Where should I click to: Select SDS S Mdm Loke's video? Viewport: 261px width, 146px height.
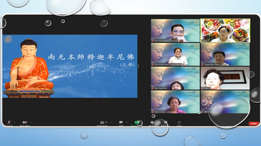(x=175, y=102)
